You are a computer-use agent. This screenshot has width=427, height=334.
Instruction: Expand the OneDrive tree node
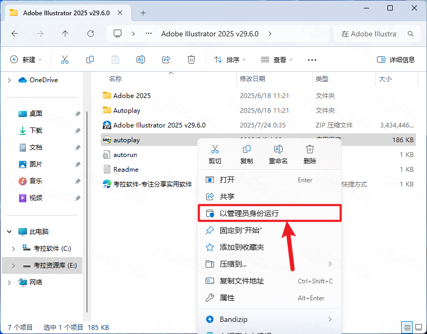9,80
